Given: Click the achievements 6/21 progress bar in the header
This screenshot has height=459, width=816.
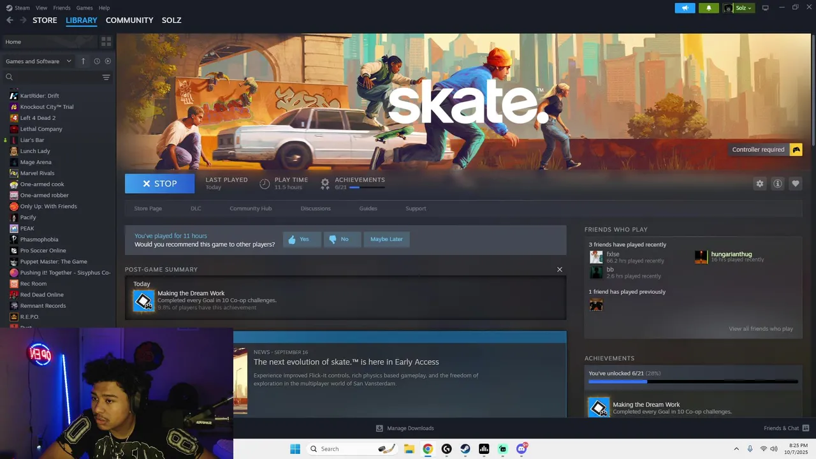Looking at the screenshot, I should 367,187.
